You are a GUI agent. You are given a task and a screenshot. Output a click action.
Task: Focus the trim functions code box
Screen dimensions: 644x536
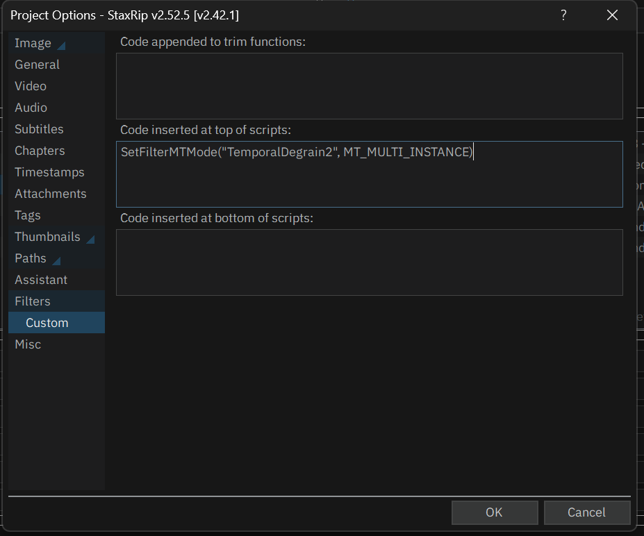click(x=369, y=86)
